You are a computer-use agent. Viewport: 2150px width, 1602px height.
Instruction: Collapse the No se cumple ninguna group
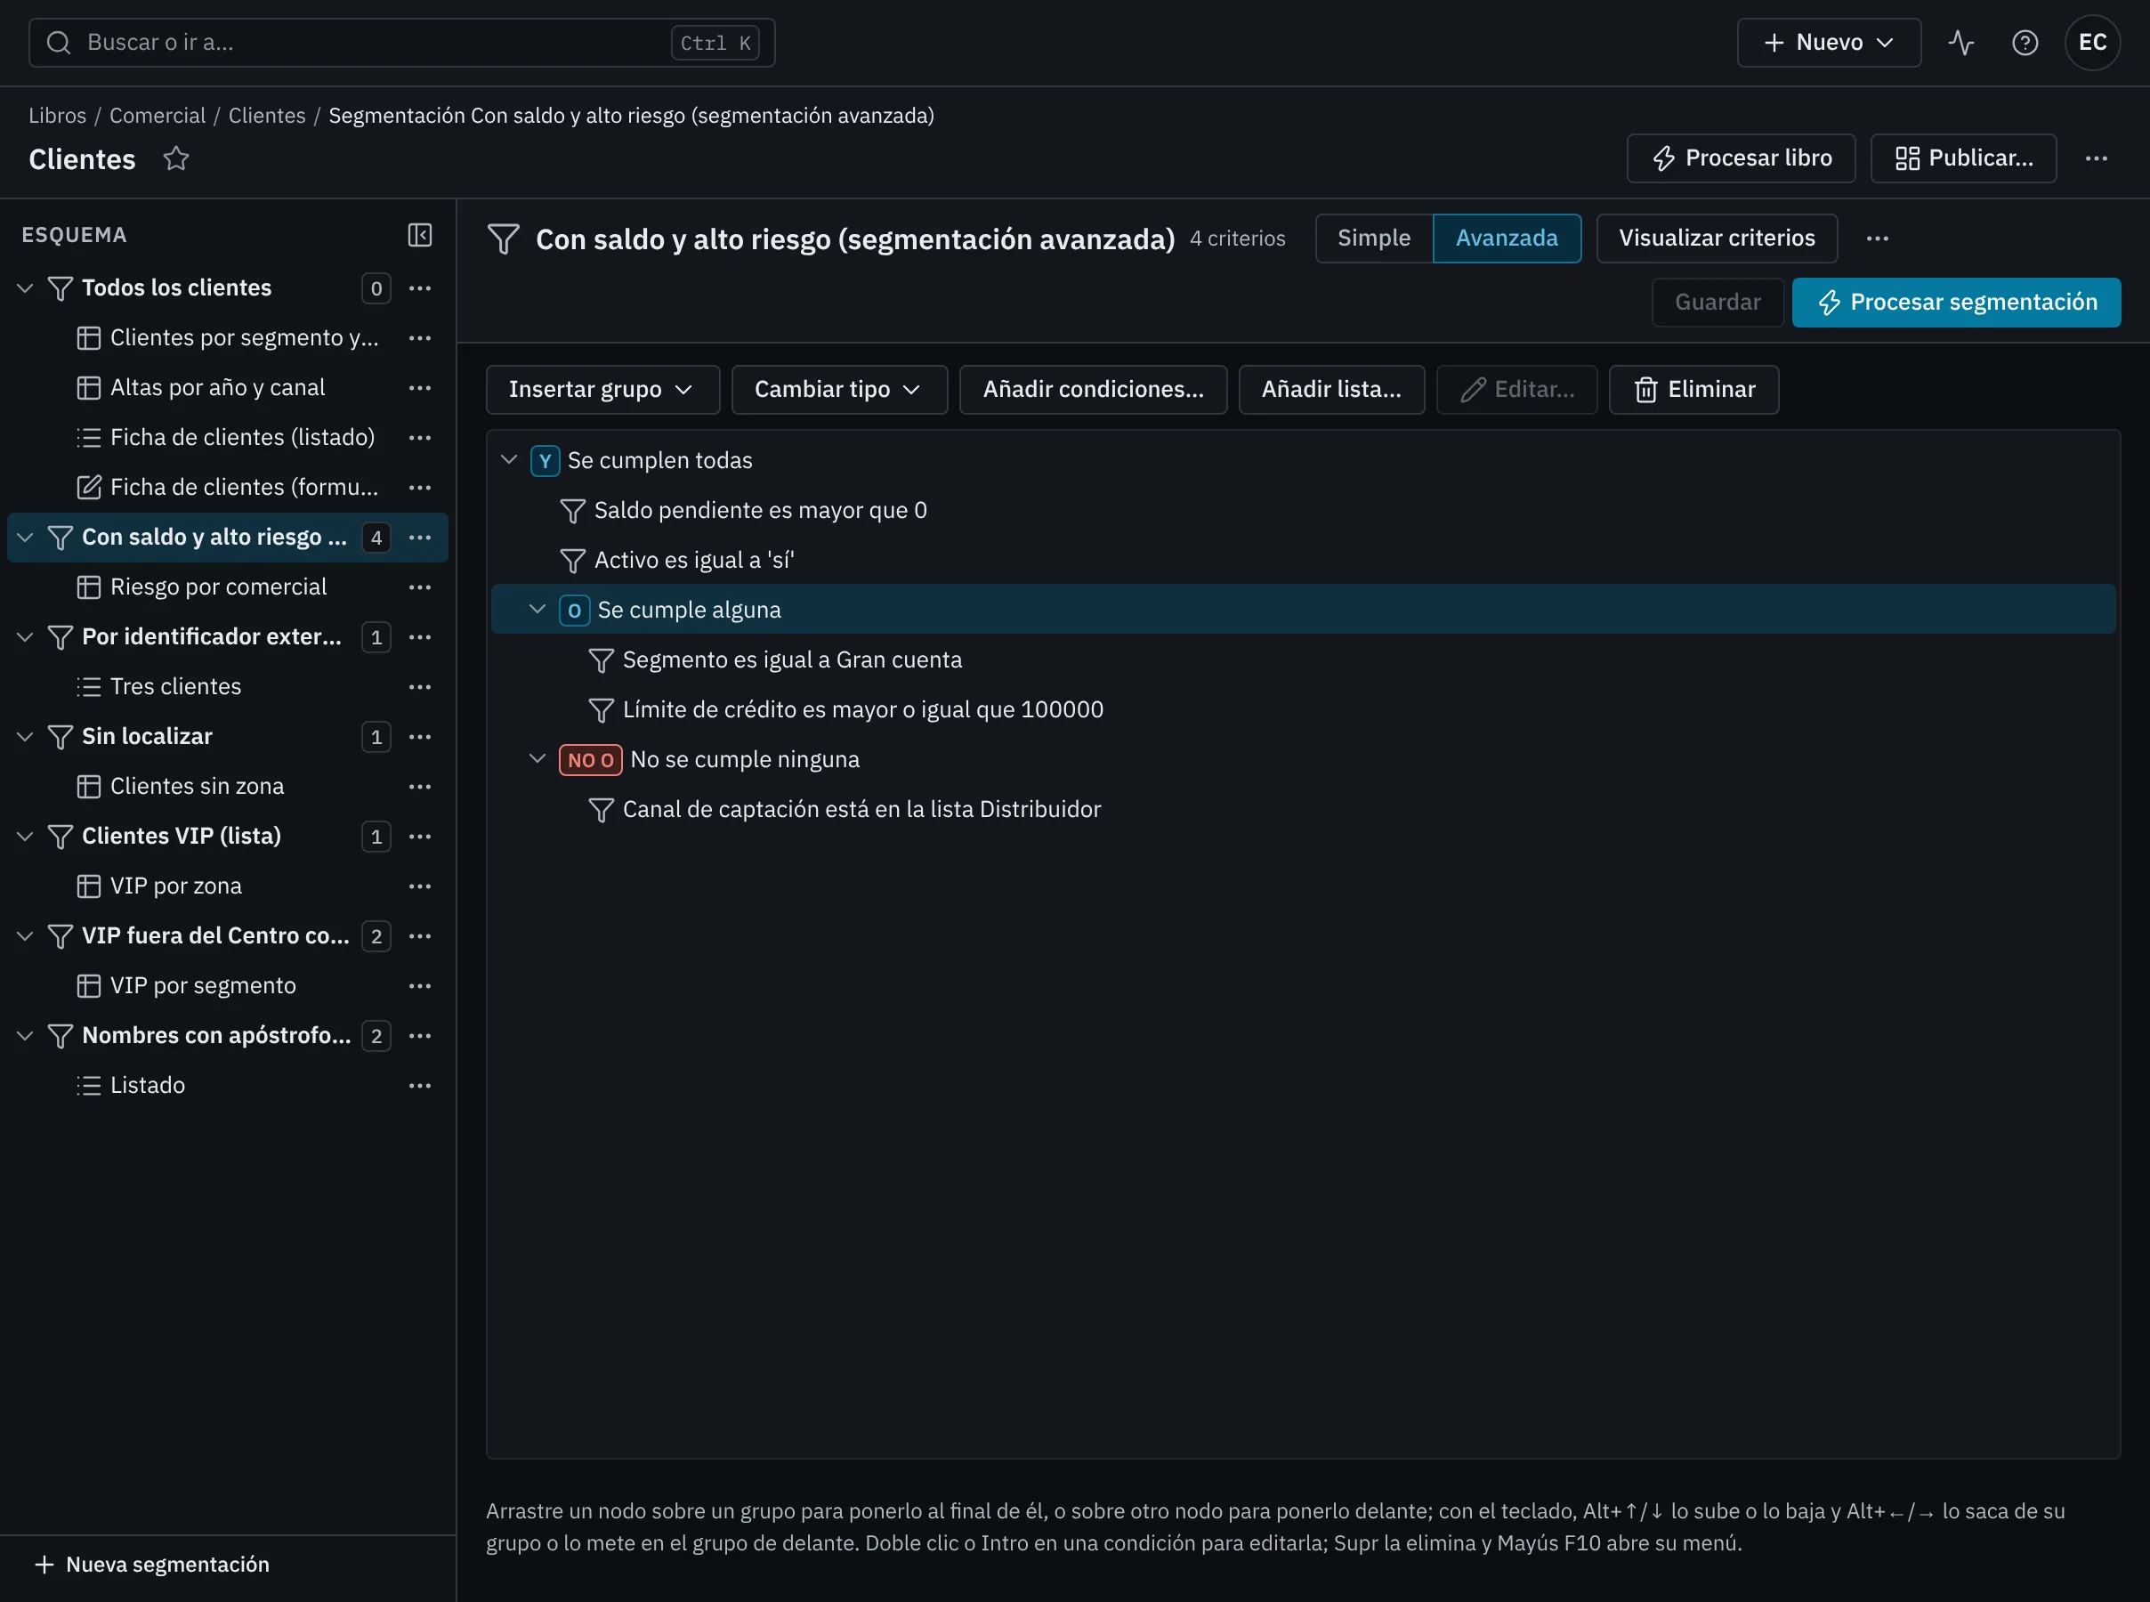pyautogui.click(x=537, y=758)
